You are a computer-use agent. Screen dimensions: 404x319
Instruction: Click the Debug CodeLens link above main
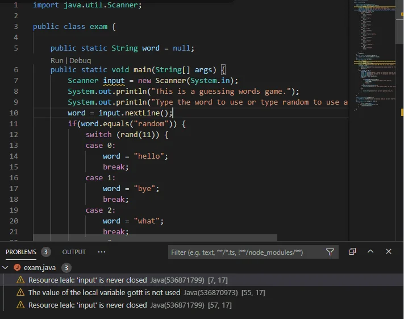coord(80,61)
